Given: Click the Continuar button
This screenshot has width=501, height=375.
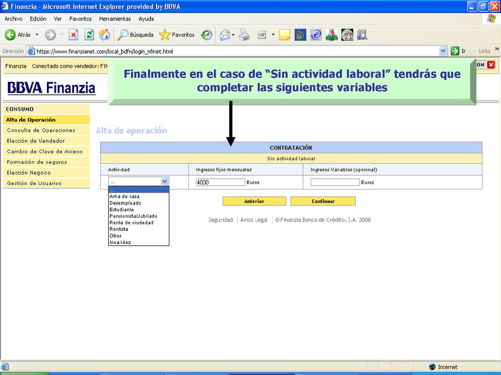Looking at the screenshot, I should pyautogui.click(x=323, y=201).
